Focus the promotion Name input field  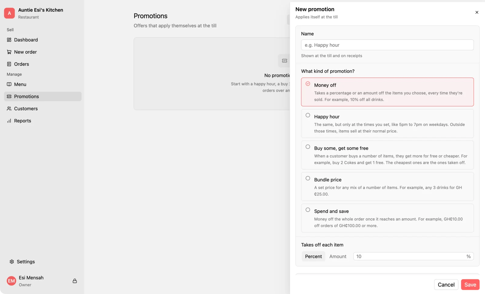tap(387, 45)
